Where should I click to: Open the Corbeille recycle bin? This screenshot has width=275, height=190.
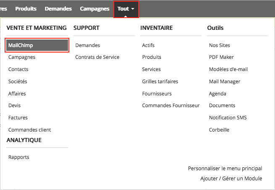[x=219, y=130]
